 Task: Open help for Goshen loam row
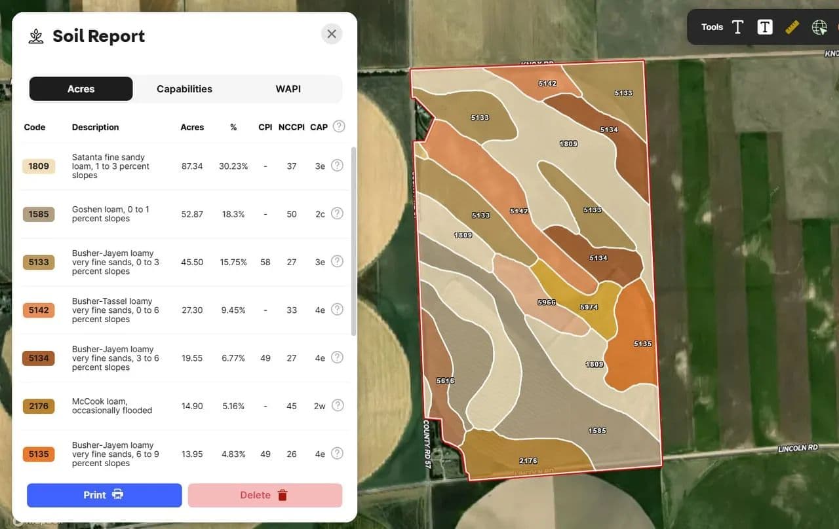point(337,213)
